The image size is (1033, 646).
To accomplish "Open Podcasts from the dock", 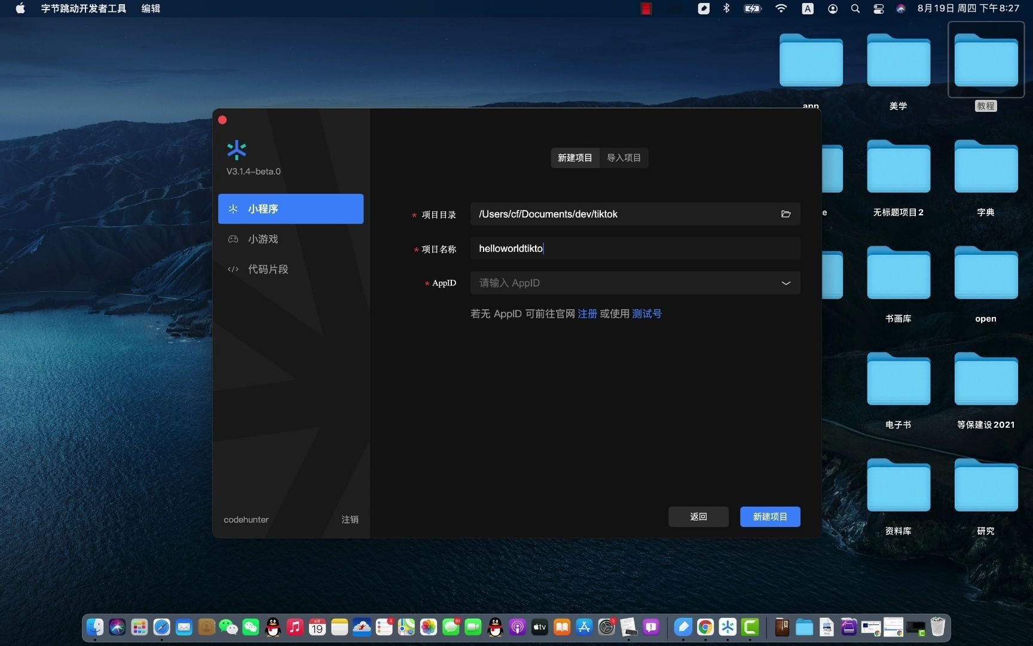I will point(518,627).
